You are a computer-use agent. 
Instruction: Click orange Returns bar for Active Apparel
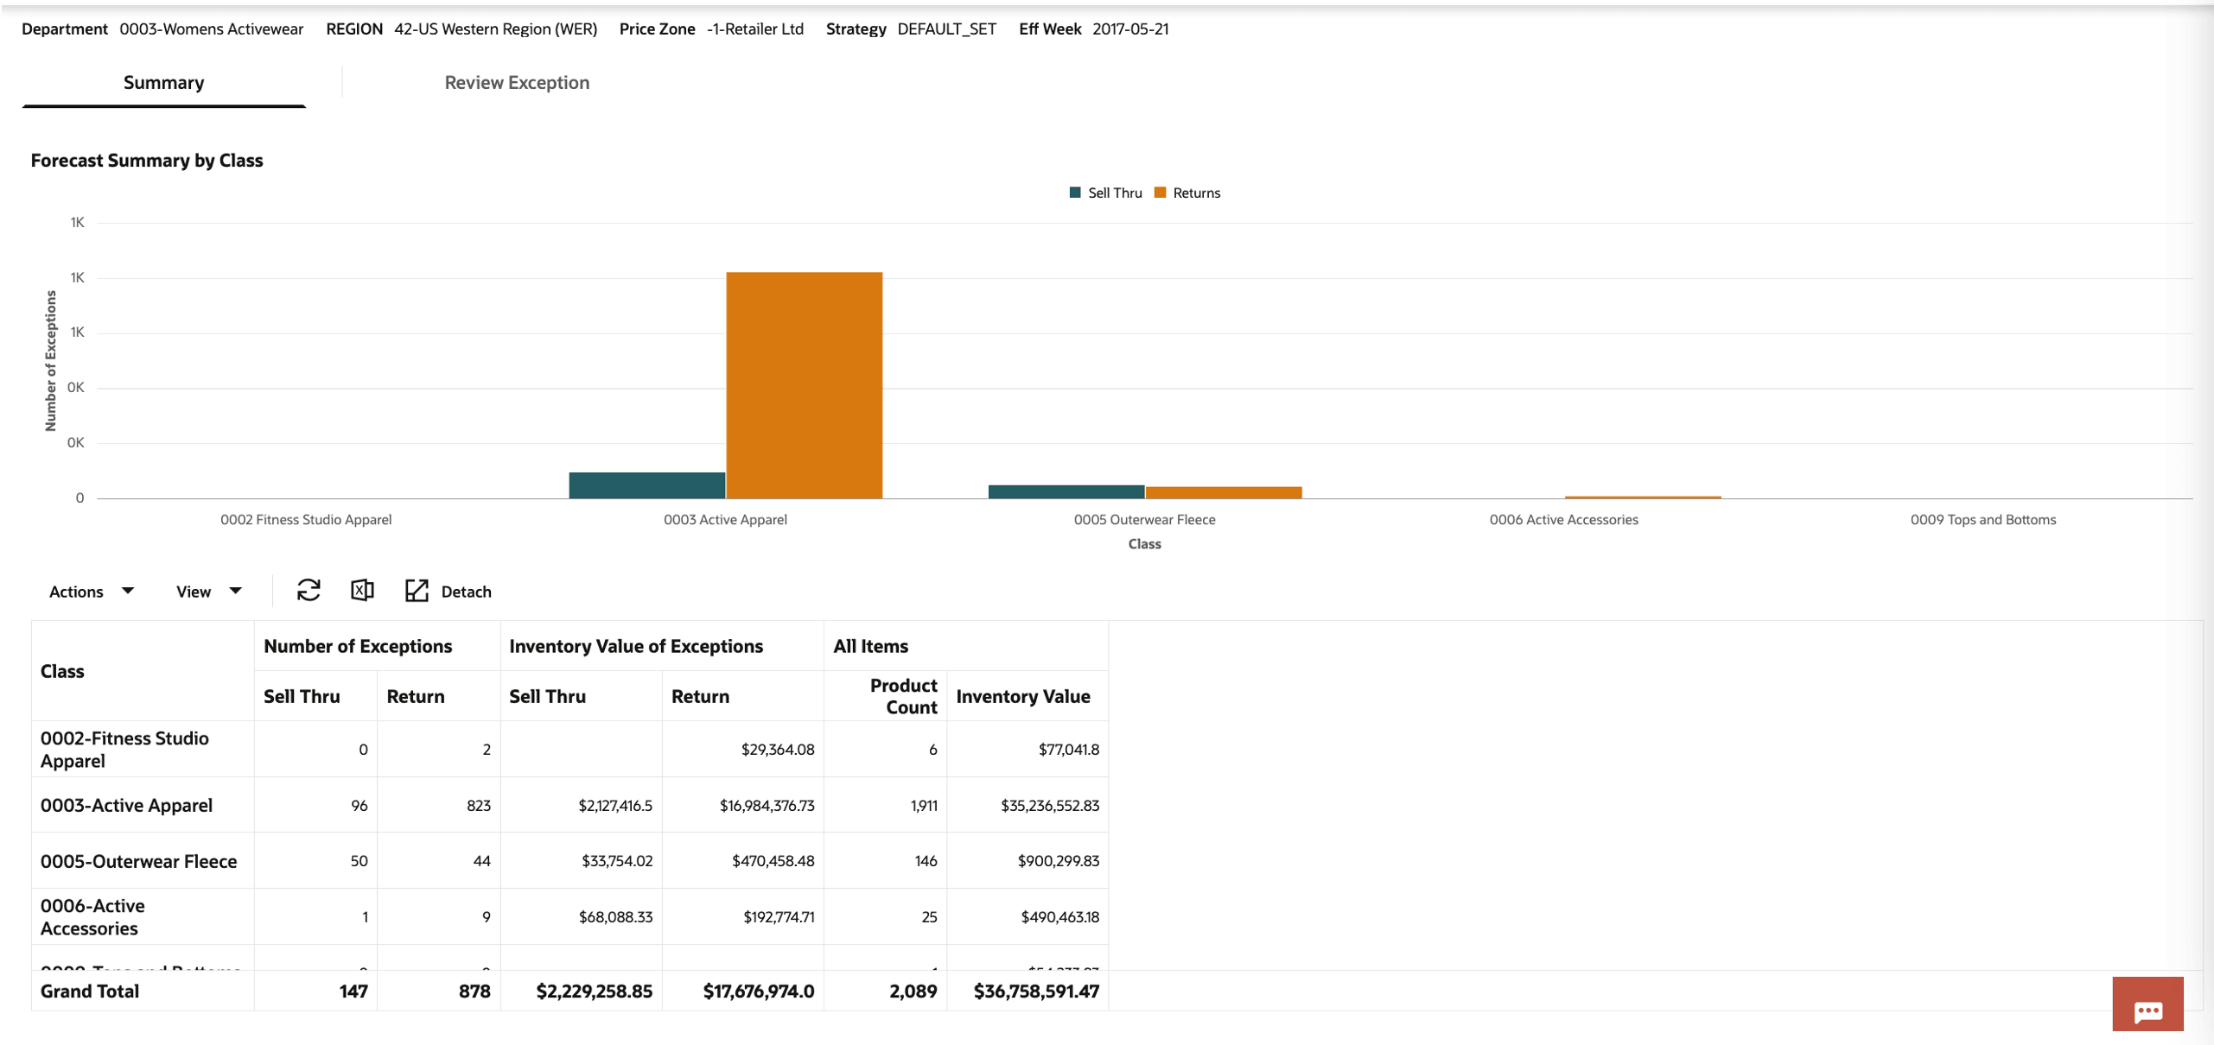pos(804,384)
